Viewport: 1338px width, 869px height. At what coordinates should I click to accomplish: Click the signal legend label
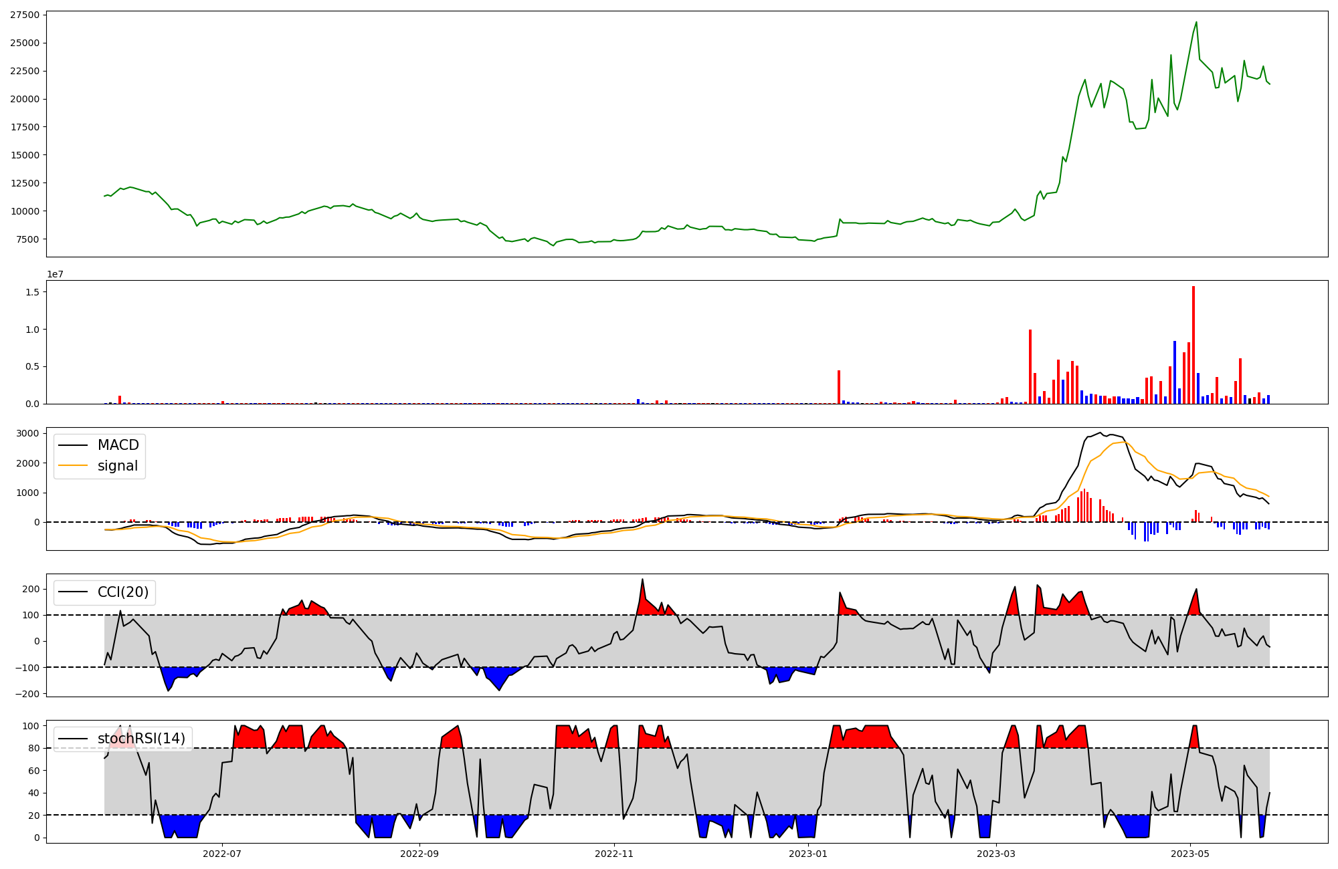coord(118,466)
